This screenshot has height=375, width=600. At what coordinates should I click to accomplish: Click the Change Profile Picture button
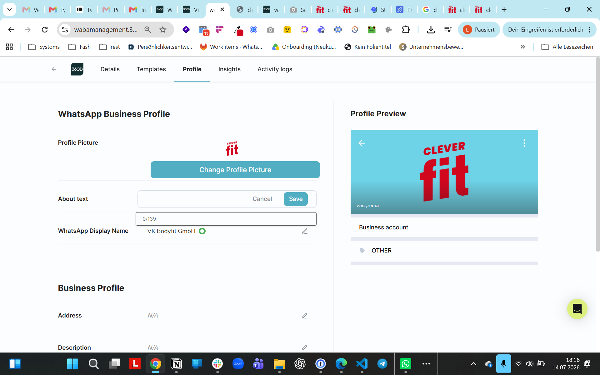click(x=235, y=170)
